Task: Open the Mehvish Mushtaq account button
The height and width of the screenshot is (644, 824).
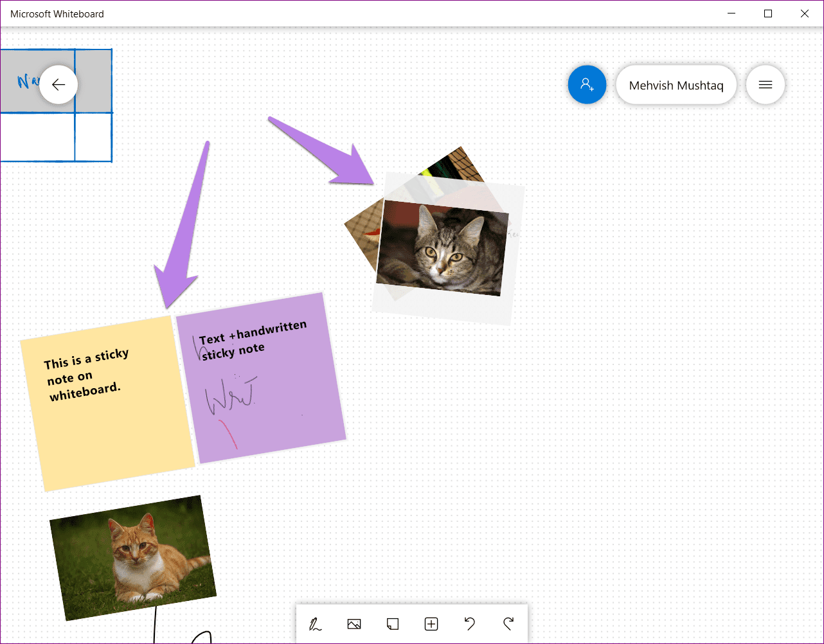Action: (676, 85)
